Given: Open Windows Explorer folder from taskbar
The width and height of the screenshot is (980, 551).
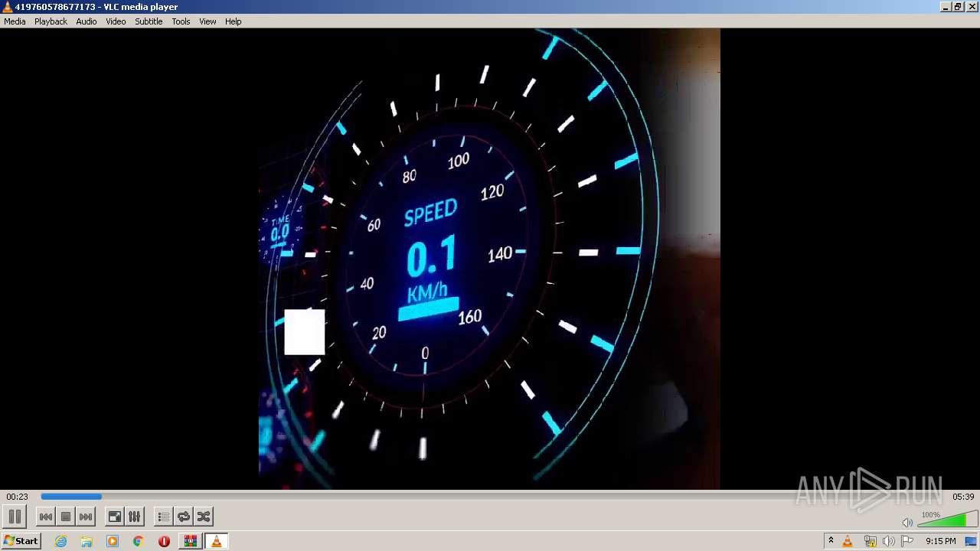Looking at the screenshot, I should tap(87, 541).
